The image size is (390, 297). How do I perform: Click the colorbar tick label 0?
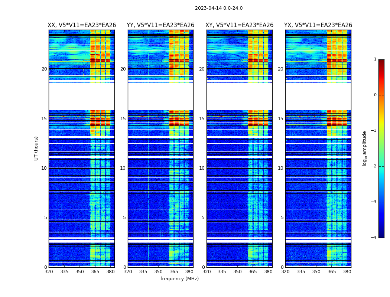(375, 95)
